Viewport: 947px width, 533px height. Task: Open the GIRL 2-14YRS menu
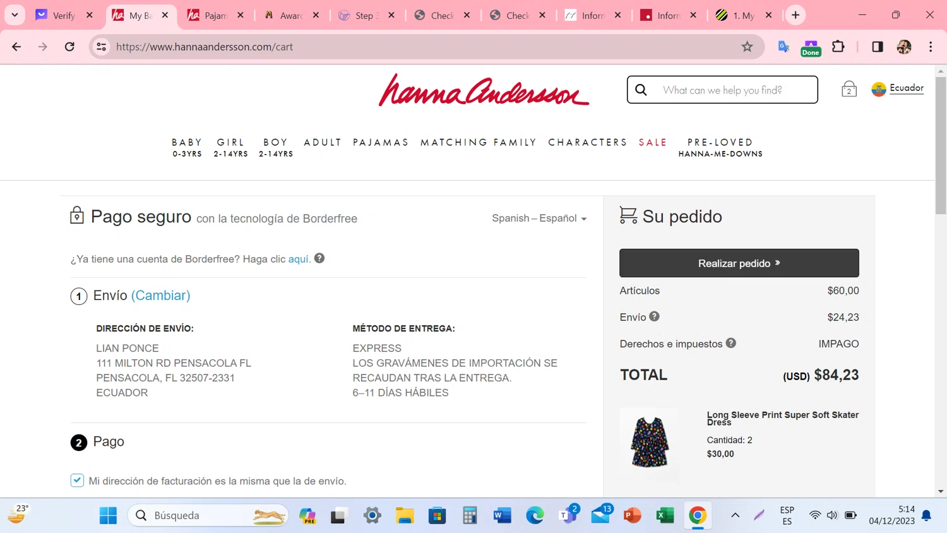pyautogui.click(x=230, y=147)
